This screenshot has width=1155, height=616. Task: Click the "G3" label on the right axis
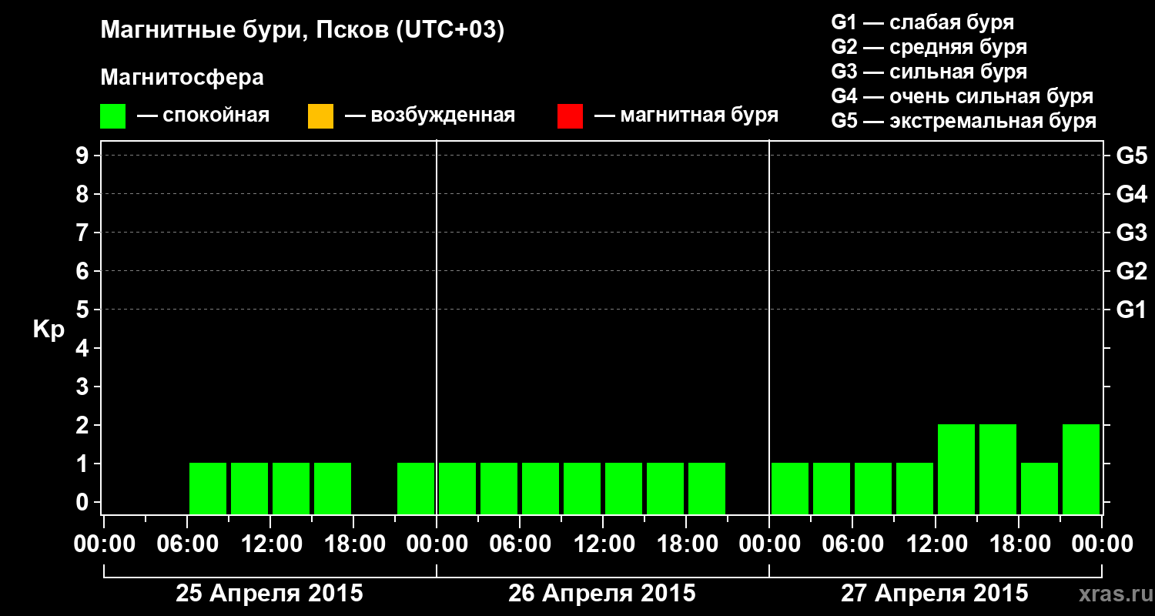tap(1131, 233)
